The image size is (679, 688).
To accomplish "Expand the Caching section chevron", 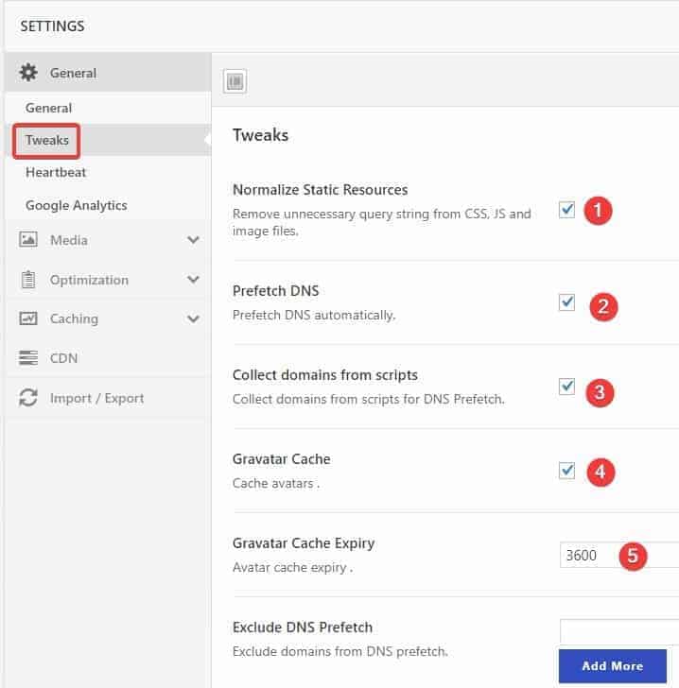I will [x=193, y=318].
